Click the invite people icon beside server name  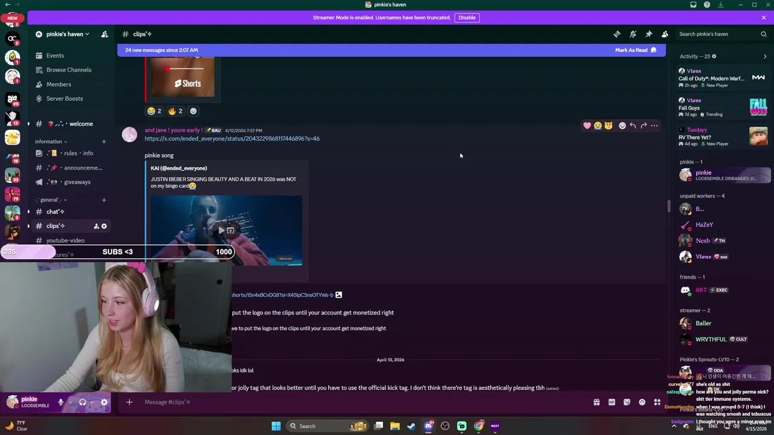(104, 34)
